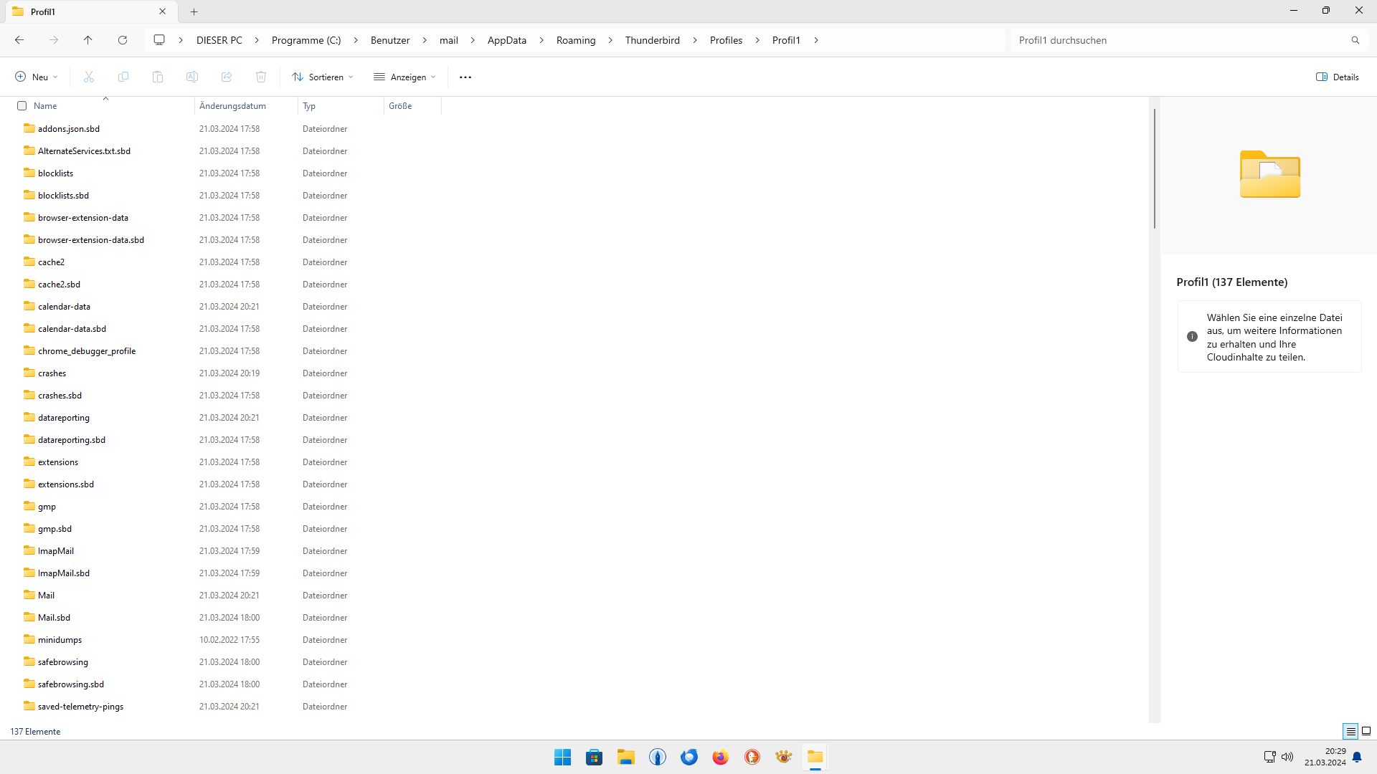Open more options ellipsis menu
The width and height of the screenshot is (1377, 774).
coord(465,77)
